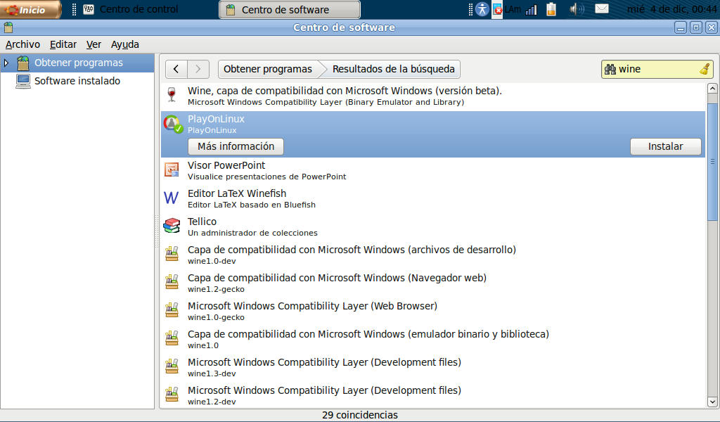The image size is (720, 422).
Task: Select the Editor LaTeX Winefish row
Action: [x=433, y=199]
